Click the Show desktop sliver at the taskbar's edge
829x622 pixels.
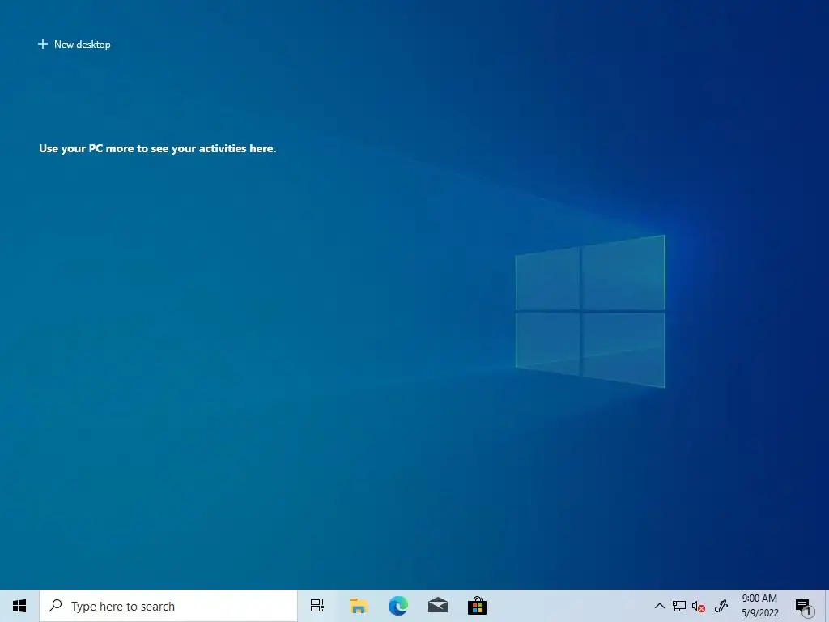pos(827,606)
